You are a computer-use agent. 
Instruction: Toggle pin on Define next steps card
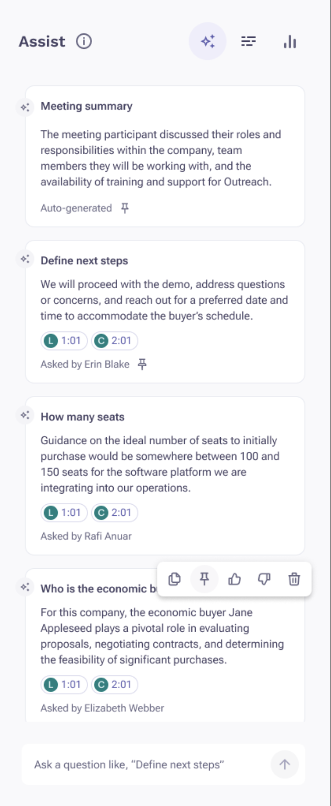[142, 364]
